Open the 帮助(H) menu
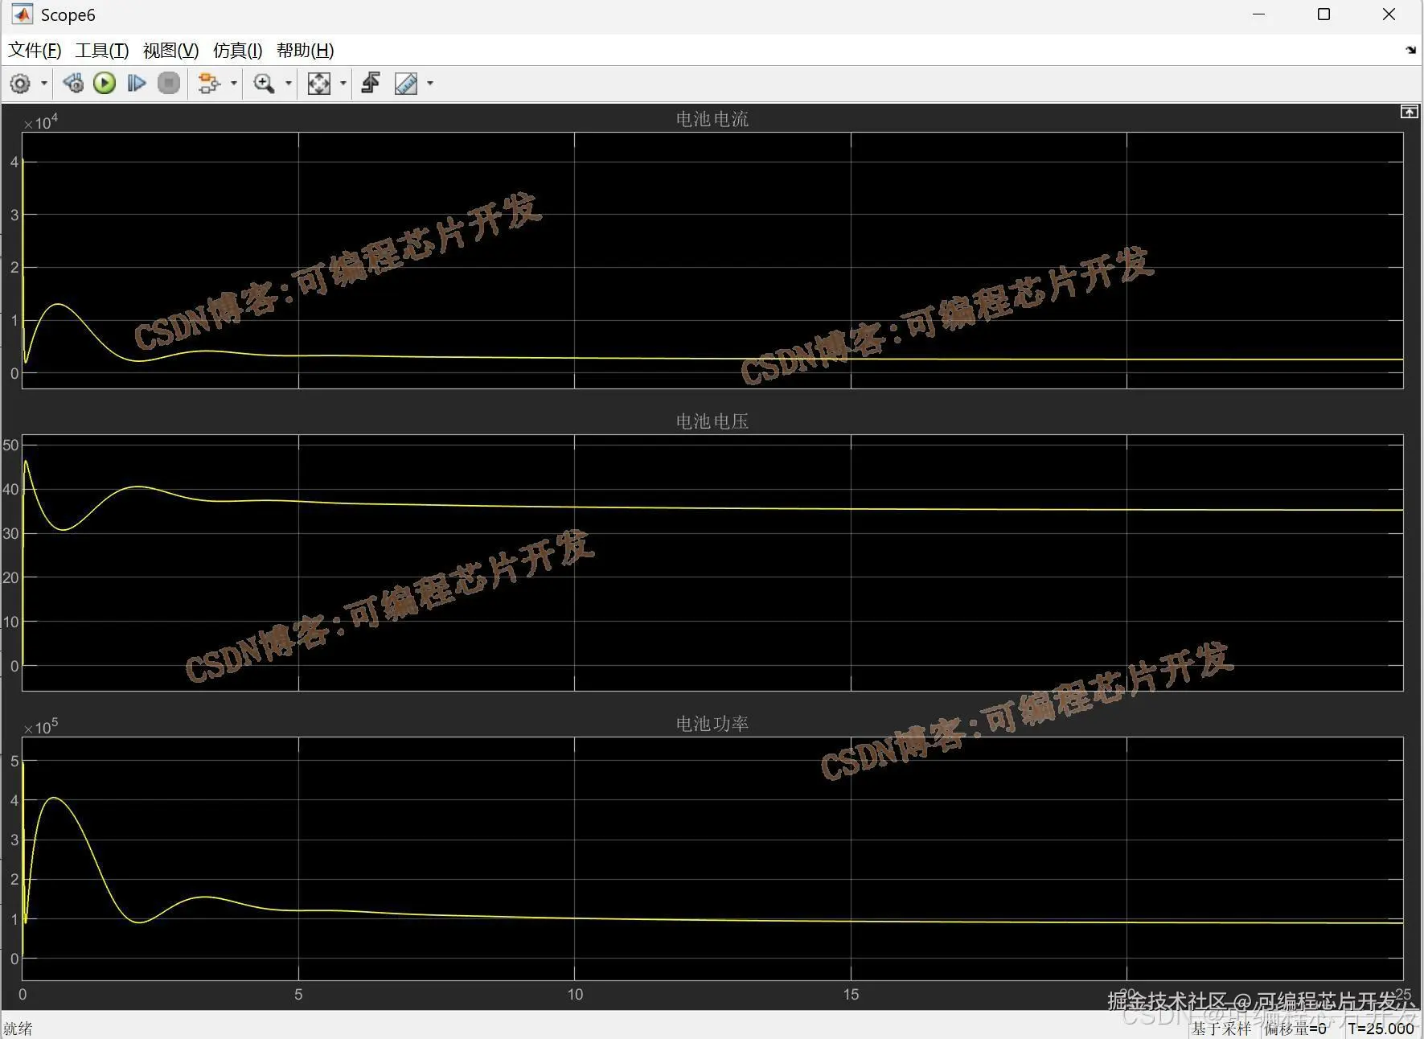The image size is (1424, 1039). tap(305, 51)
